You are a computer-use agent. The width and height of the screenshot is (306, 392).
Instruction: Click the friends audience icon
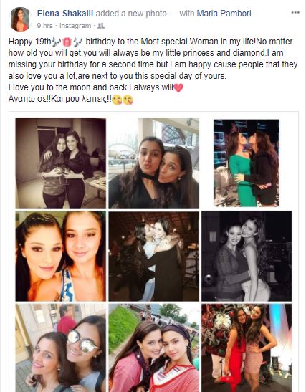101,26
